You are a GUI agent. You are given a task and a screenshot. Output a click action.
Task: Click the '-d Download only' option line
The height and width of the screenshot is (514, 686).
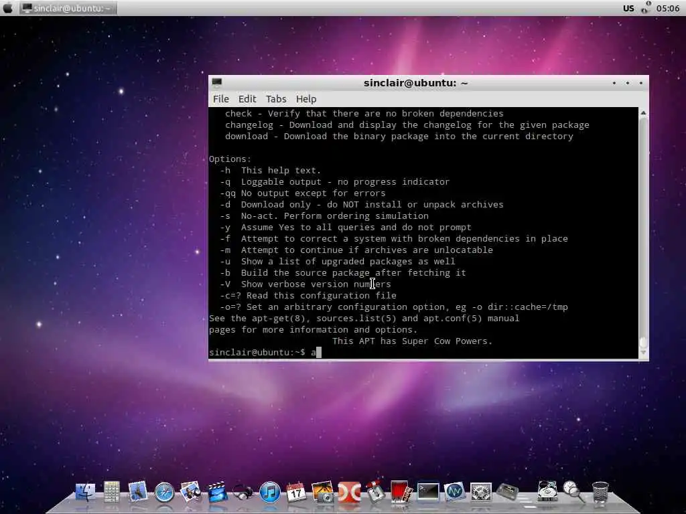(361, 205)
